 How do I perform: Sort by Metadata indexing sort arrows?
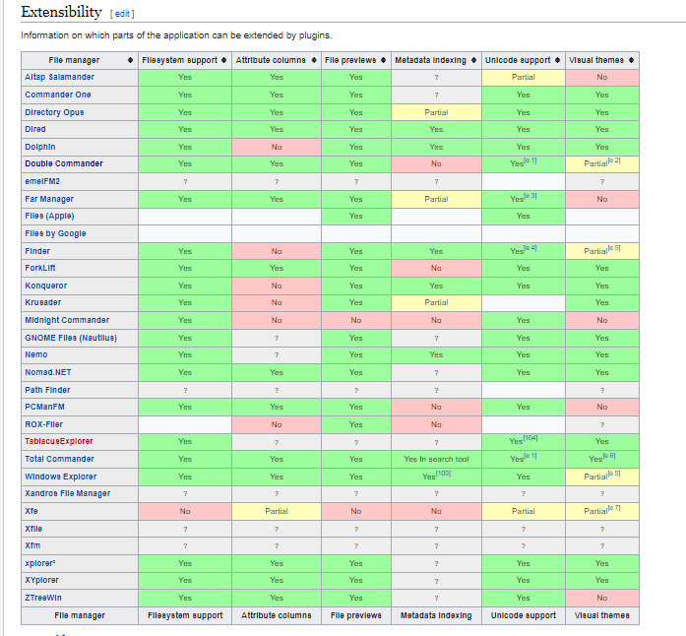point(473,60)
